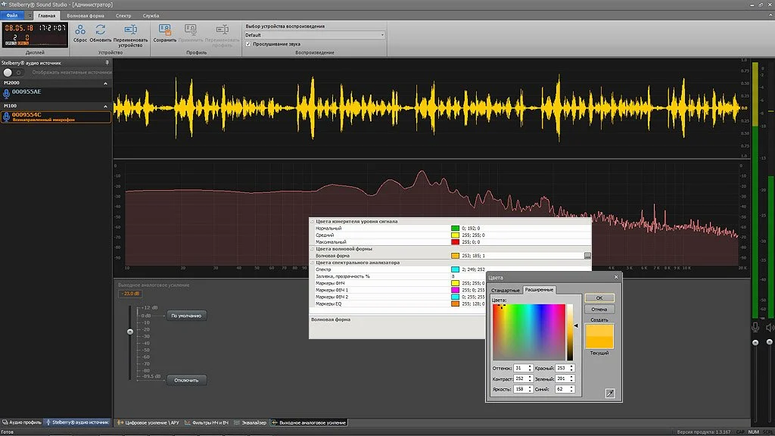Open the Цифровое усиление \ АРУ tab
Screen dimensions: 775x436
click(148, 422)
